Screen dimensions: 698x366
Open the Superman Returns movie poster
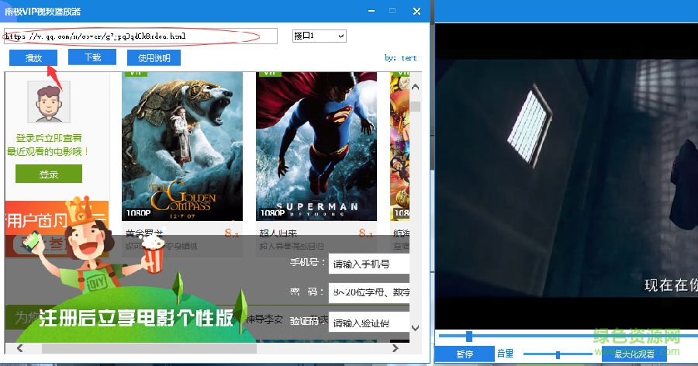316,146
